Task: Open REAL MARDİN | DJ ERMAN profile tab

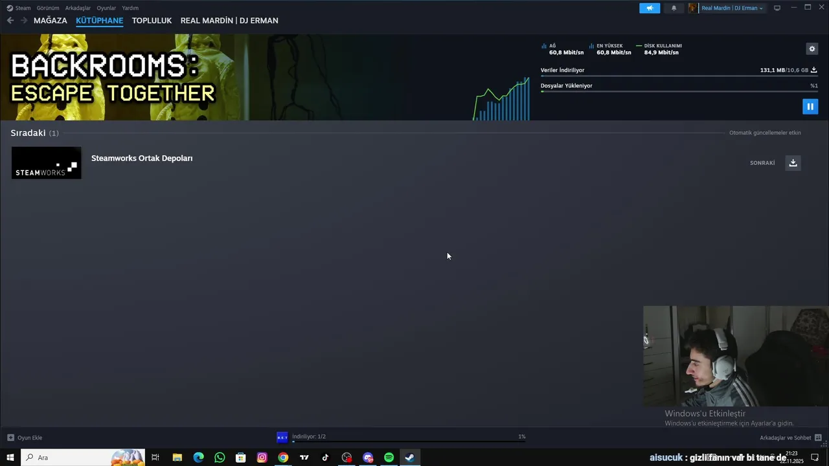Action: [x=229, y=21]
